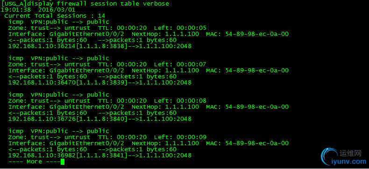
Task: Click the green cursor block after More
Action: coord(63,162)
